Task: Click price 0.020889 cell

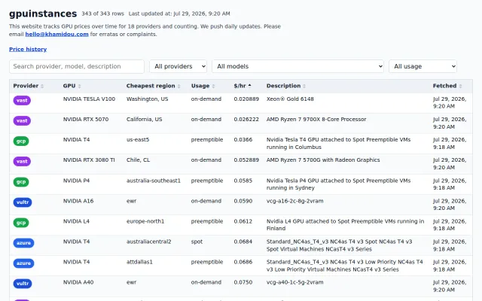Action: coord(246,99)
